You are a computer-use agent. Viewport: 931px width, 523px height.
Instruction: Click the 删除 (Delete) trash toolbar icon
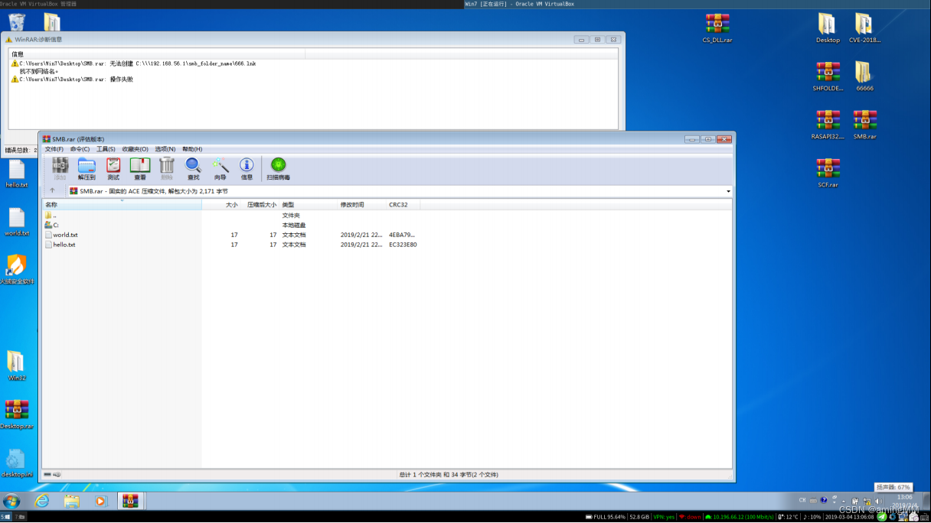click(x=167, y=169)
